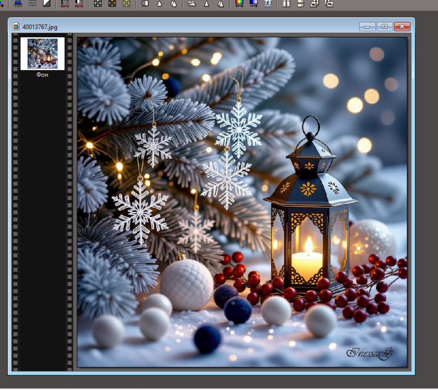438x390 pixels.
Task: Click the blue histogram levels icon
Action: click(18, 3)
